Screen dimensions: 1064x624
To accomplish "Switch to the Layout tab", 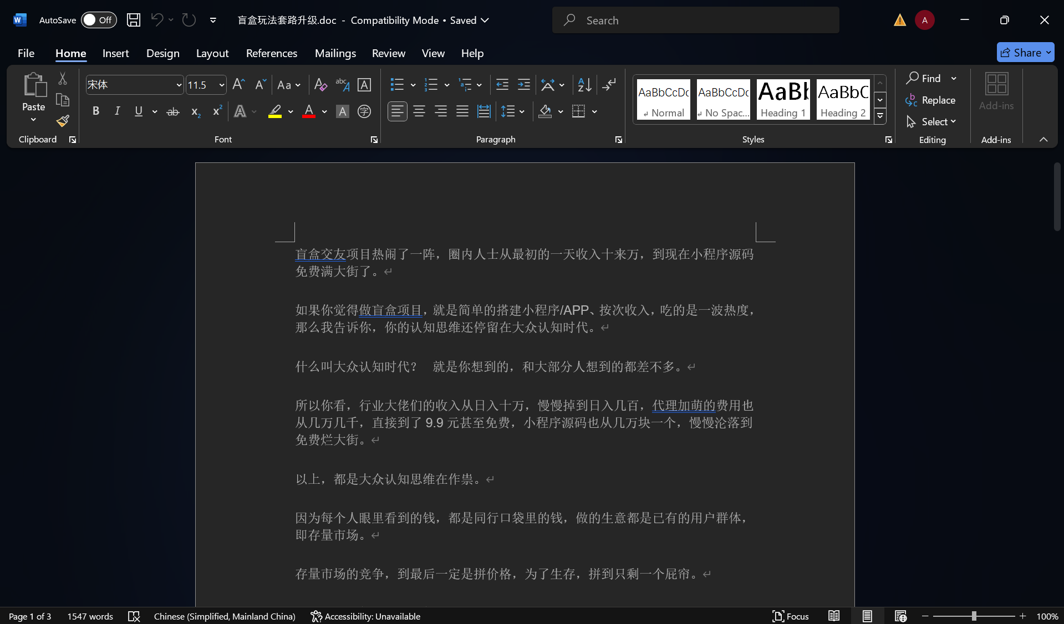I will pyautogui.click(x=212, y=53).
